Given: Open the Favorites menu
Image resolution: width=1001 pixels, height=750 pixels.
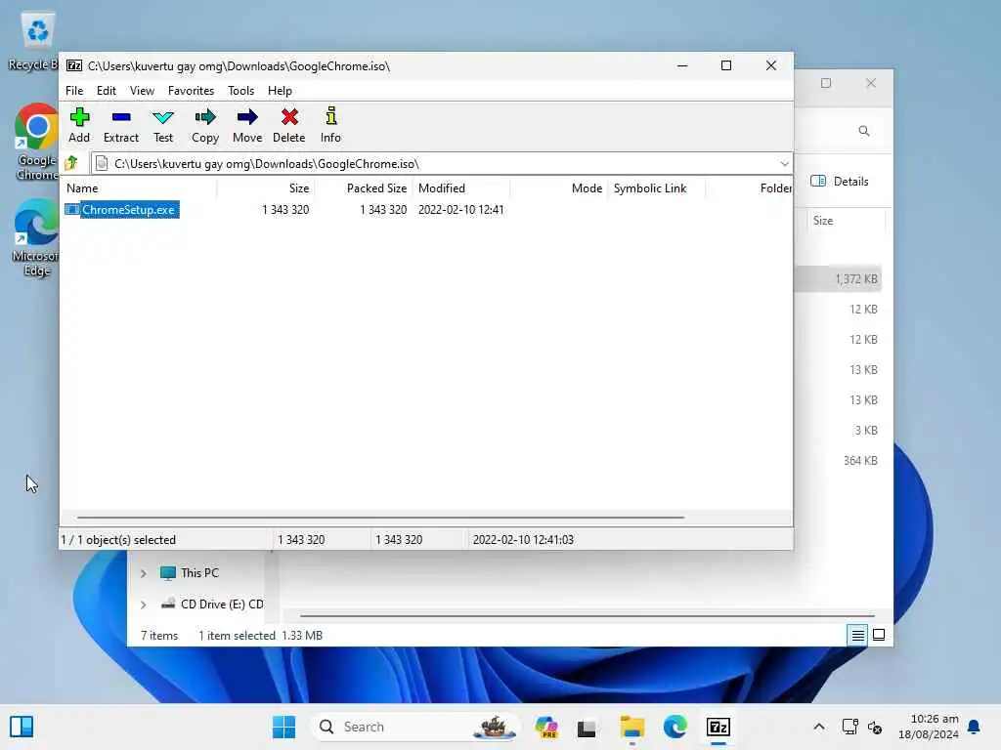Looking at the screenshot, I should pyautogui.click(x=191, y=91).
